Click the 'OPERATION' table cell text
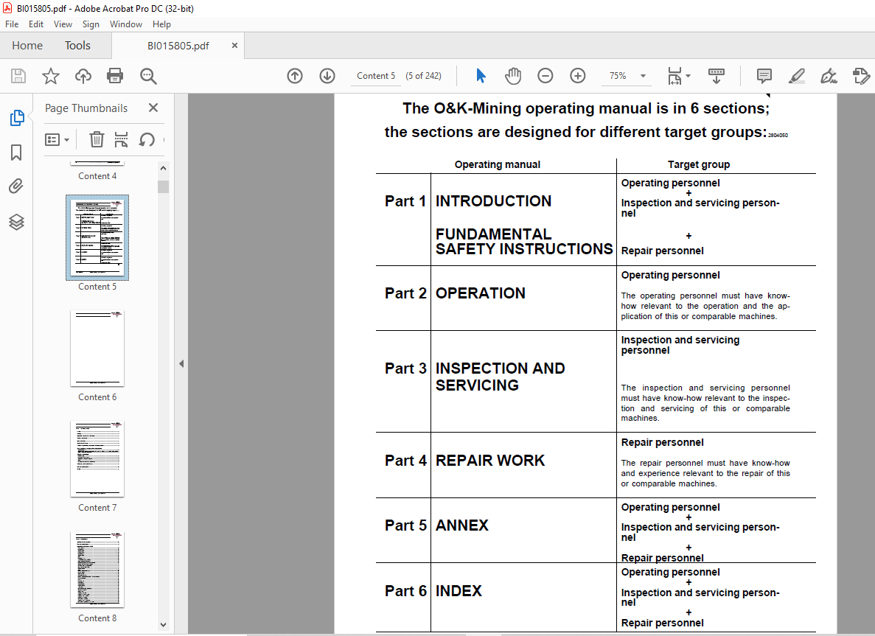 pos(481,293)
